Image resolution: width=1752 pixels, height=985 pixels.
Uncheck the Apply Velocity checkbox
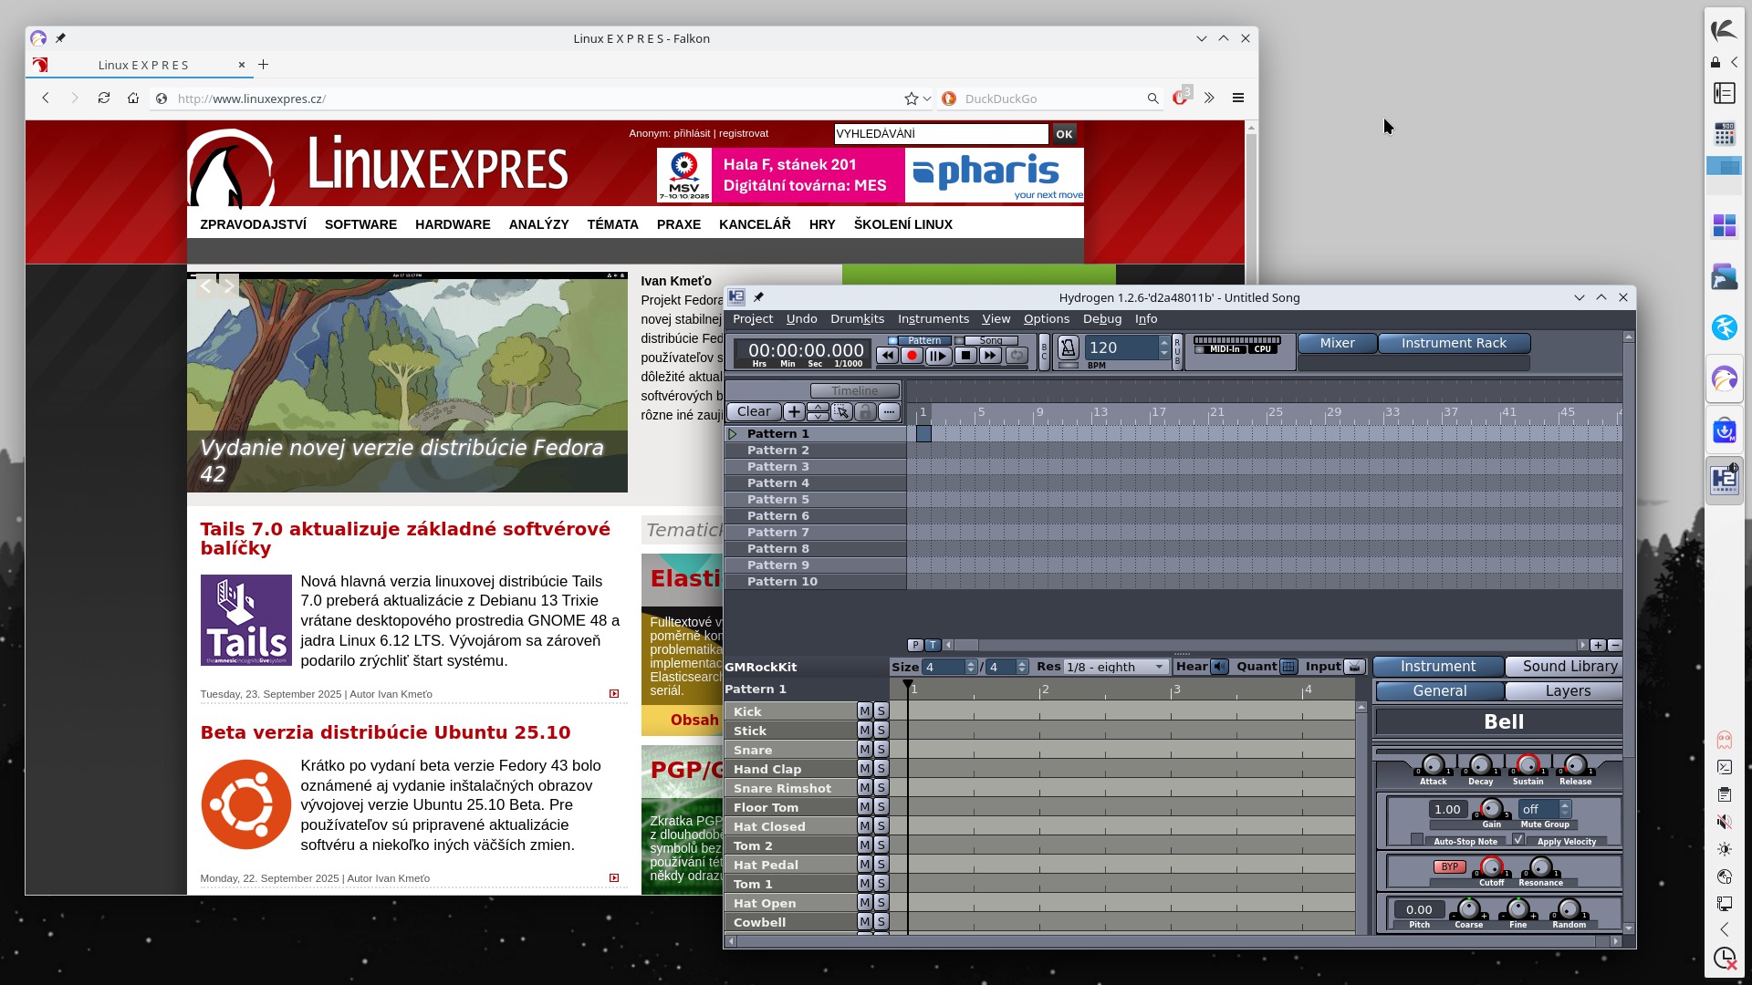[x=1518, y=840]
